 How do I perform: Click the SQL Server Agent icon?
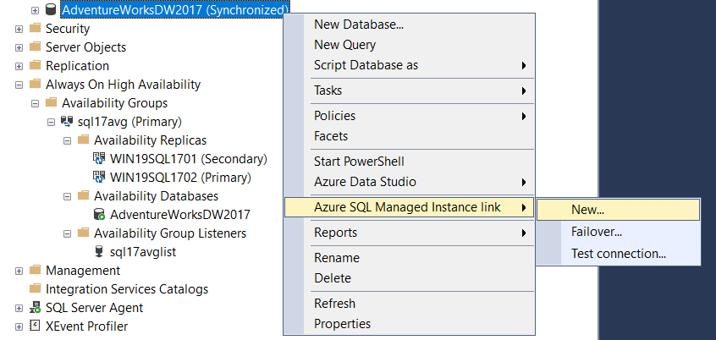35,308
